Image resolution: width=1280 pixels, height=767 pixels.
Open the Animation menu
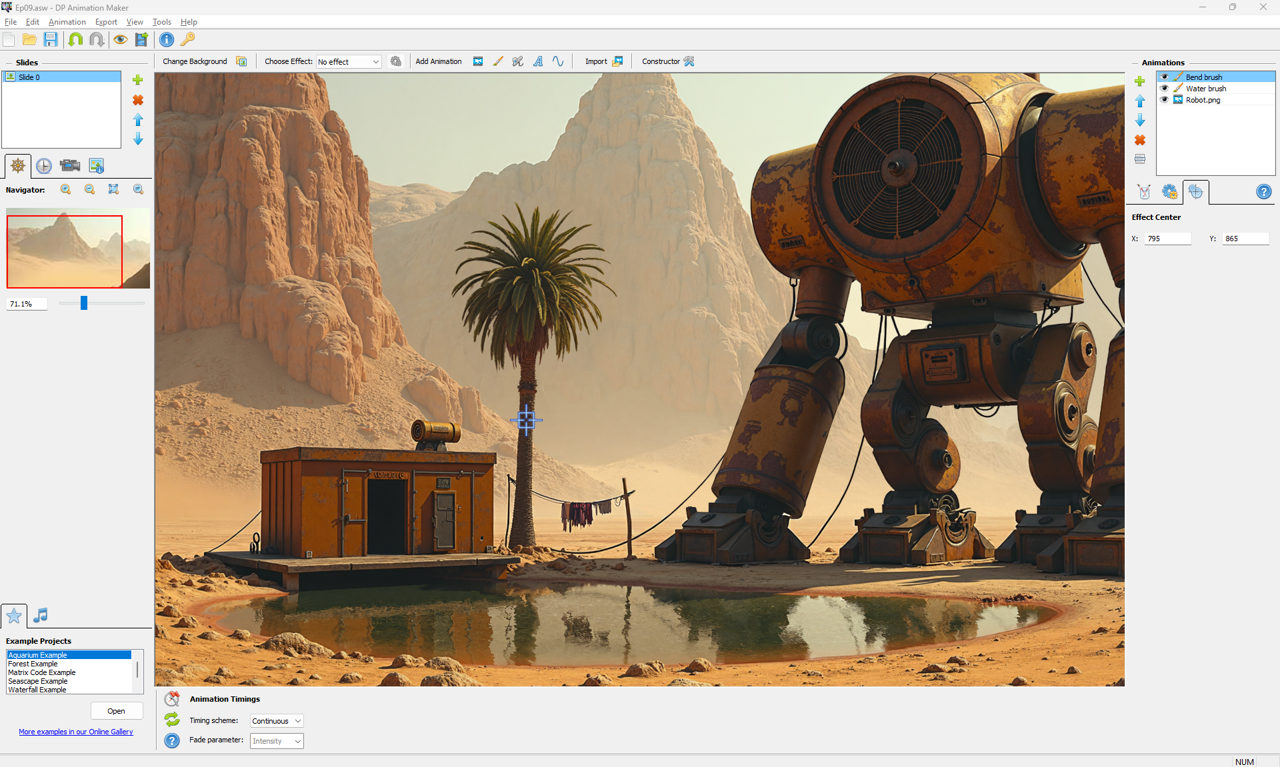pyautogui.click(x=67, y=22)
